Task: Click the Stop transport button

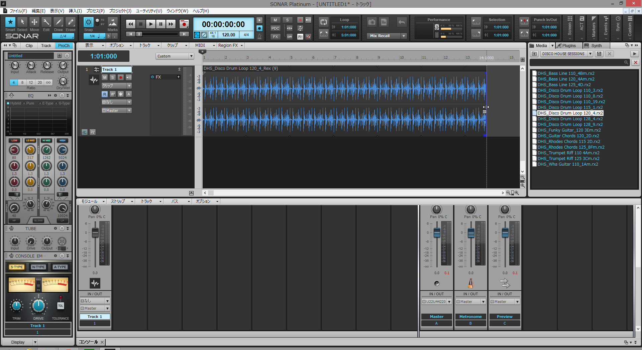Action: pyautogui.click(x=141, y=24)
